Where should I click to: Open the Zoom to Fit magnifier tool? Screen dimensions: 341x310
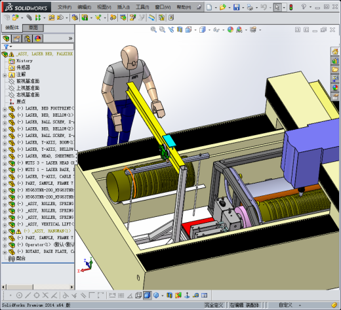point(153,29)
